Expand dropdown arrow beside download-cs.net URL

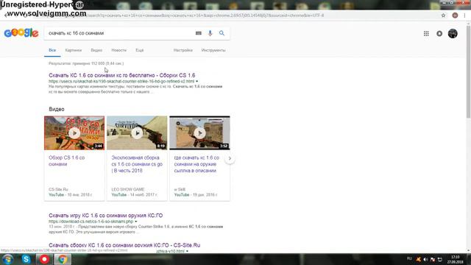[x=135, y=222]
